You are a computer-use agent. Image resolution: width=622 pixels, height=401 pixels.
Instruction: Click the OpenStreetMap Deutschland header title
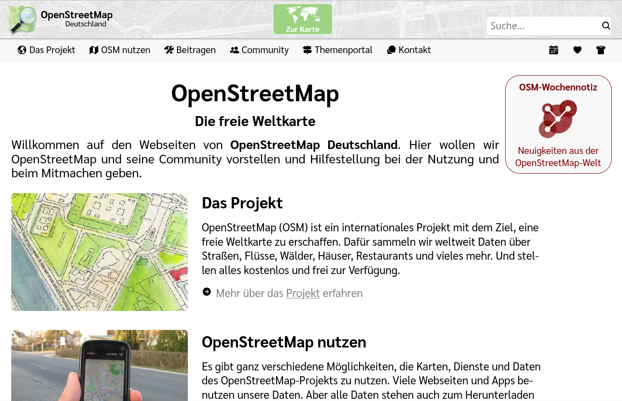(x=77, y=19)
